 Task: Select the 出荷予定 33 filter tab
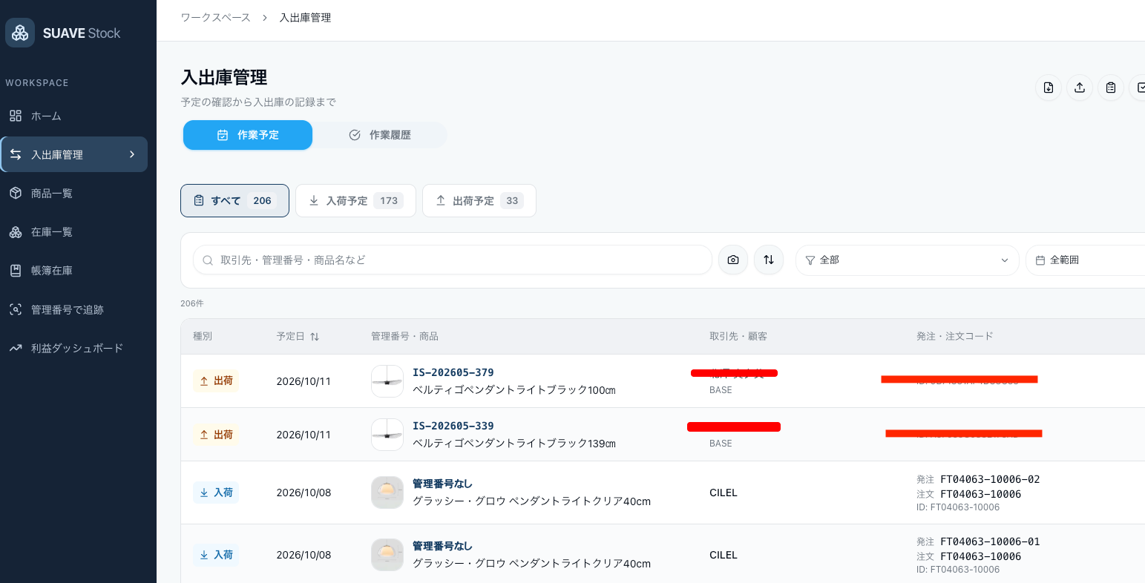(479, 200)
